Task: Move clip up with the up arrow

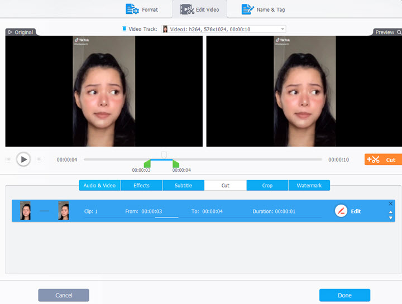Action: [390, 212]
